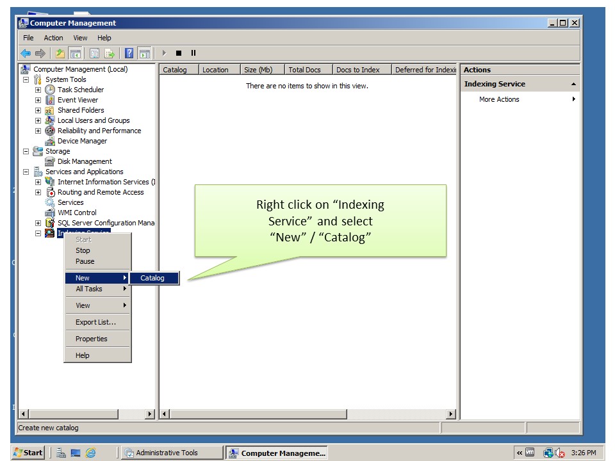Viewport: 615px width, 461px height.
Task: Open the File menu
Action: pos(28,38)
